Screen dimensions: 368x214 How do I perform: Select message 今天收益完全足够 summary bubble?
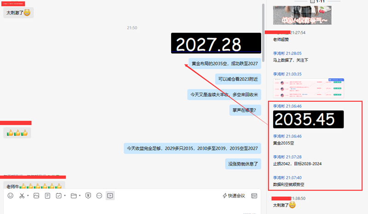click(192, 148)
